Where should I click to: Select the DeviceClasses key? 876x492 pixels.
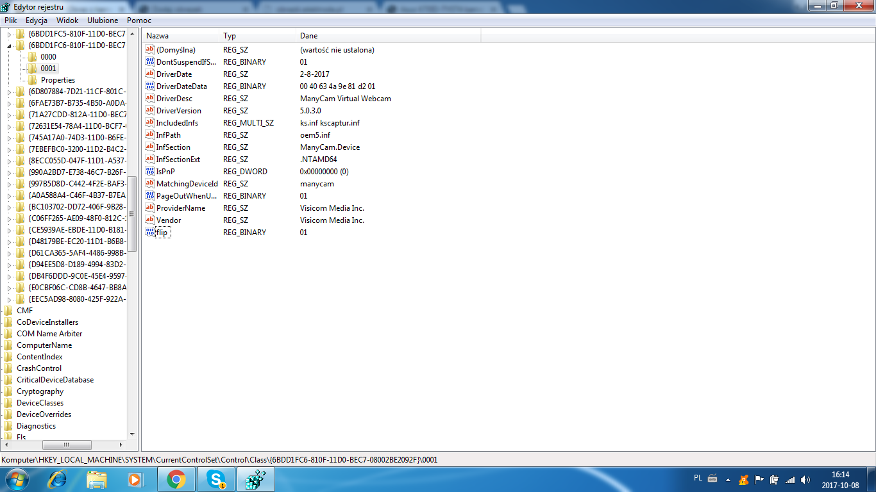40,403
